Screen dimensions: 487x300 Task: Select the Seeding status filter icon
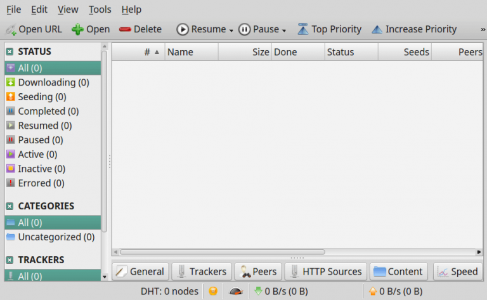[x=11, y=96]
